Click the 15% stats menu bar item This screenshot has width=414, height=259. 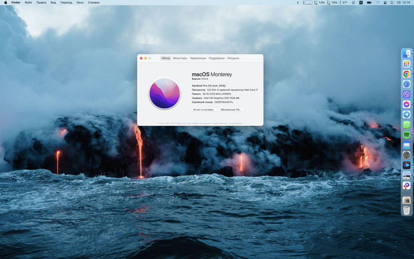[x=332, y=3]
